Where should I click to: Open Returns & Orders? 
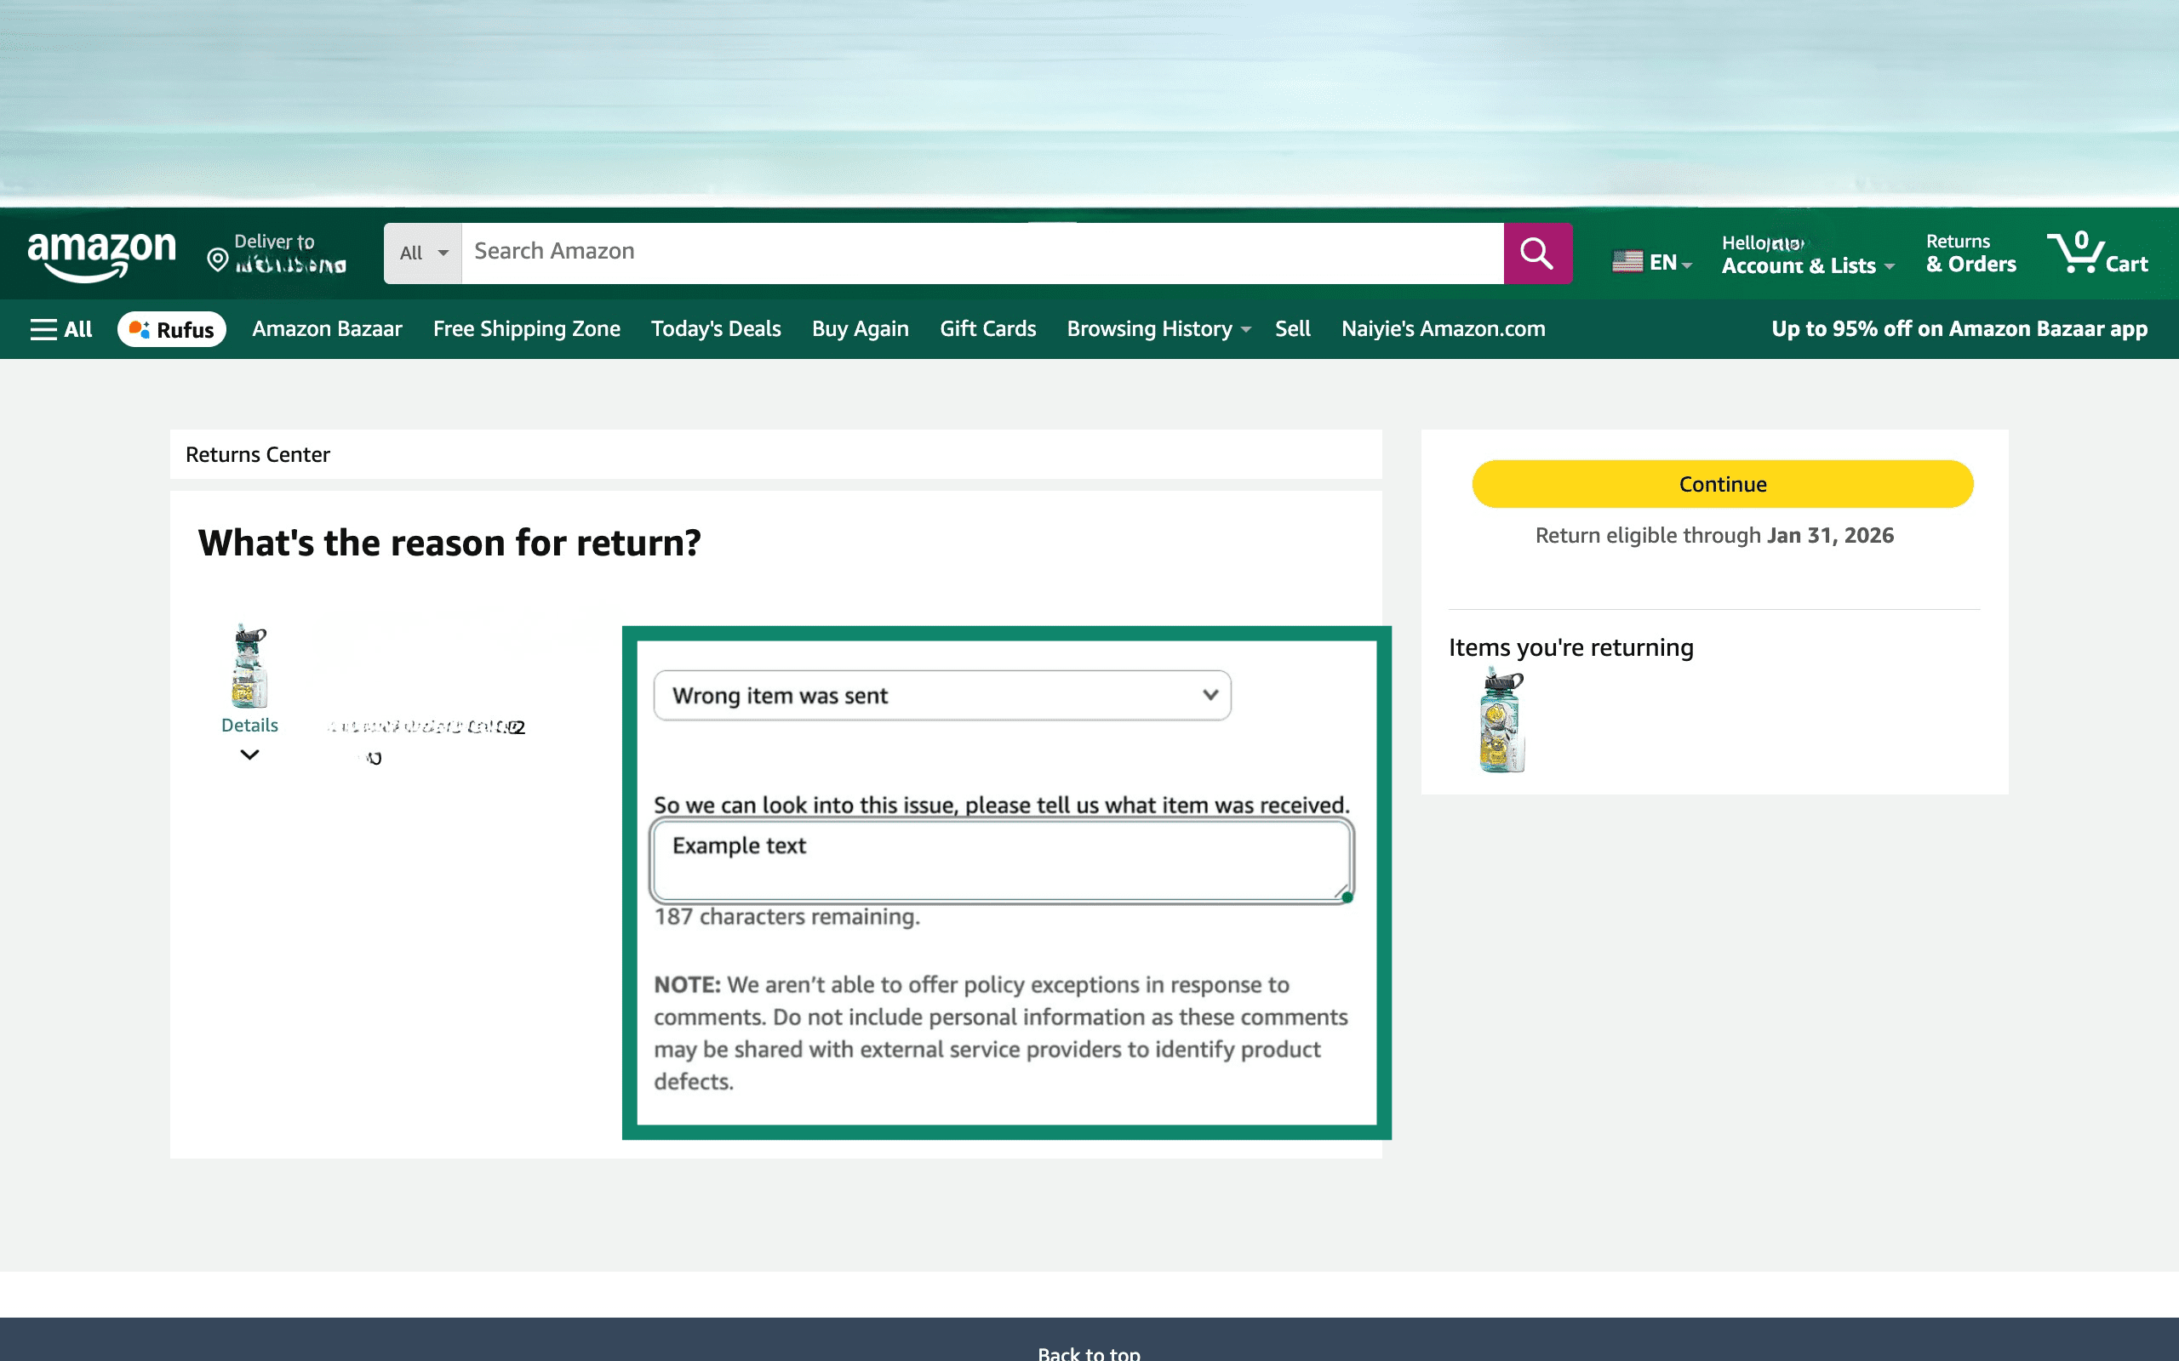click(1970, 253)
